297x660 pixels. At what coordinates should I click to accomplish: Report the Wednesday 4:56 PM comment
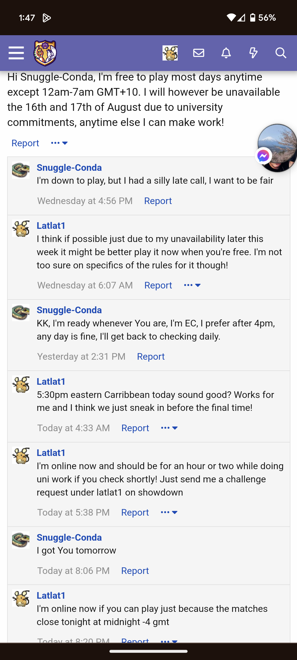158,201
